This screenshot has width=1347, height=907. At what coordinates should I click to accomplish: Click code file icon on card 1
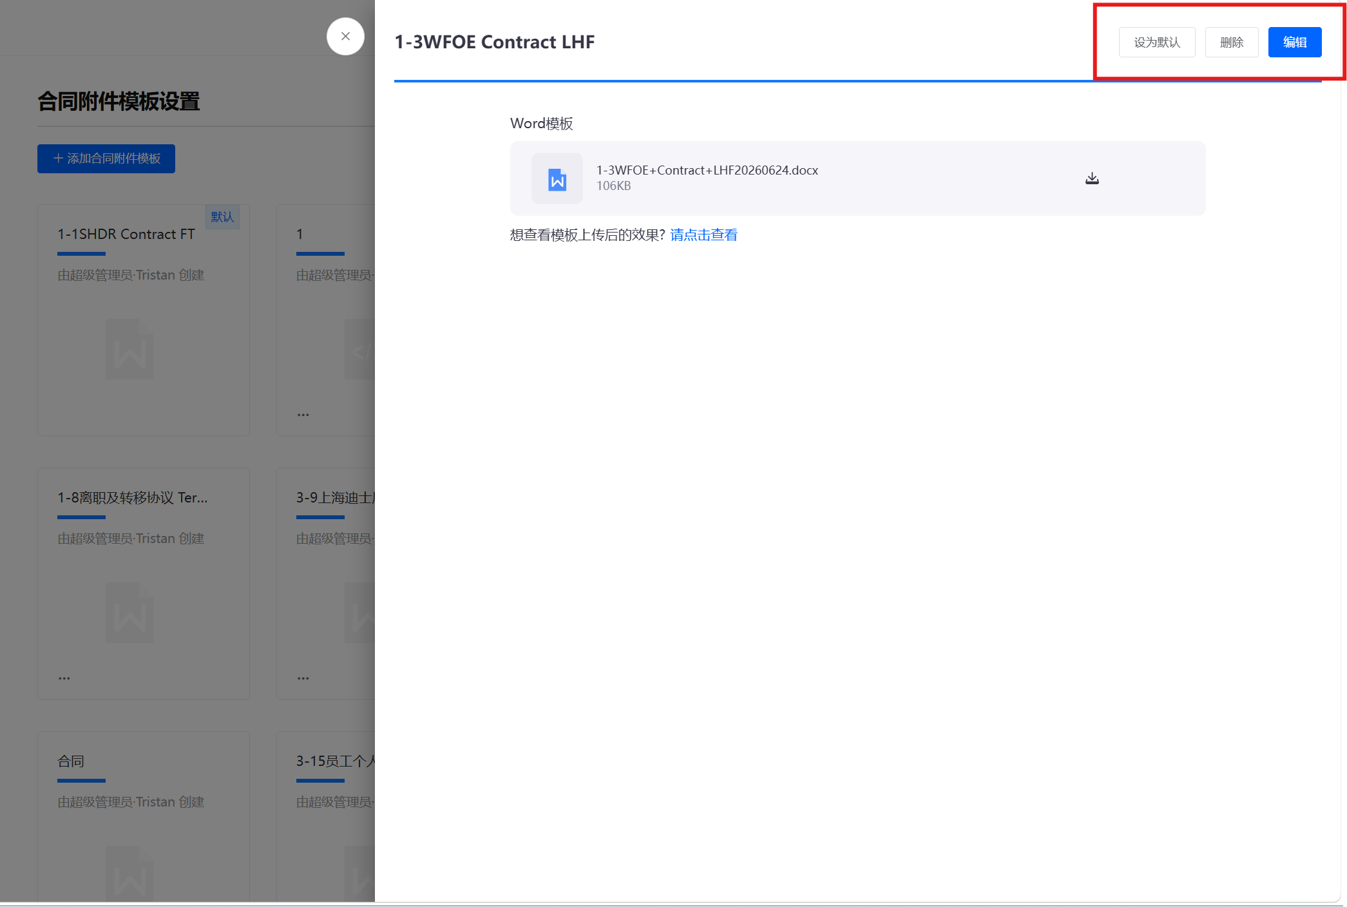coord(359,349)
